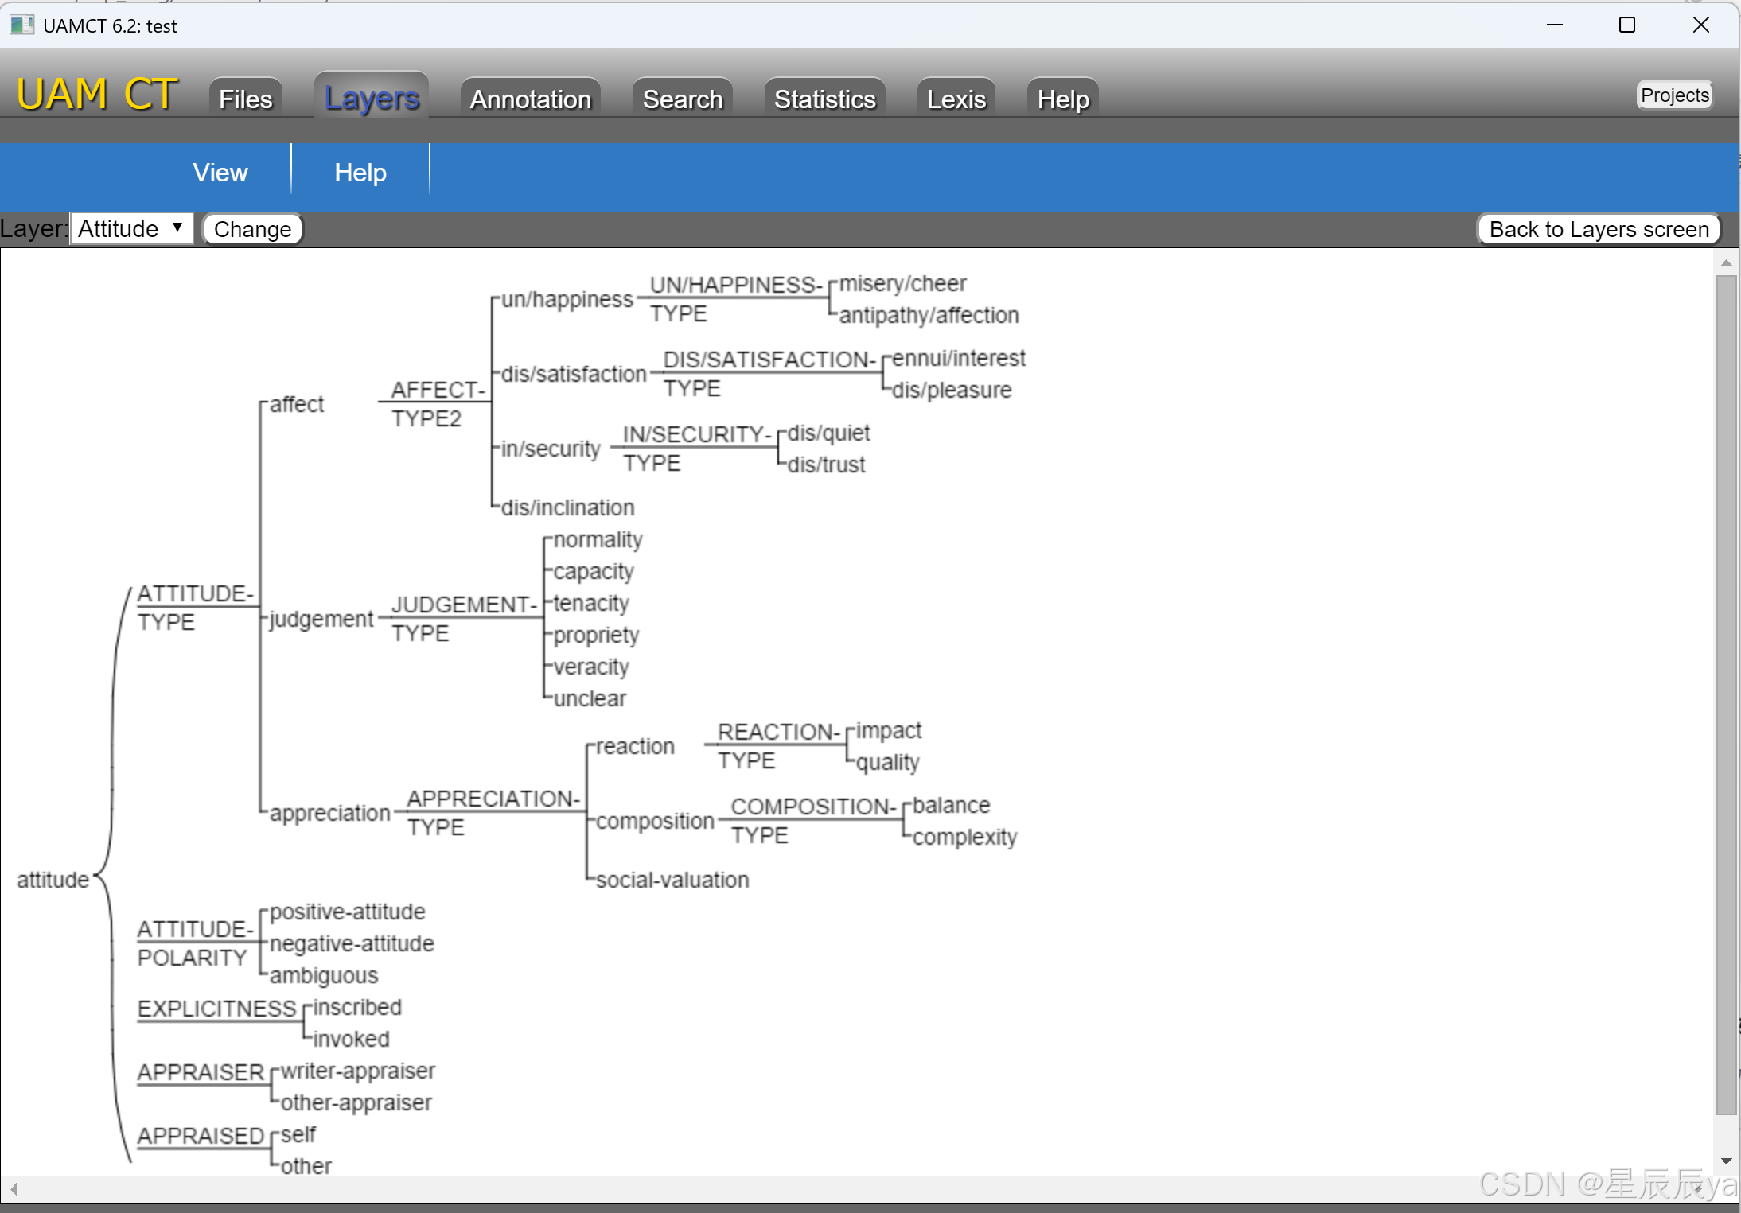Open the View menu
The height and width of the screenshot is (1213, 1741).
pyautogui.click(x=220, y=172)
